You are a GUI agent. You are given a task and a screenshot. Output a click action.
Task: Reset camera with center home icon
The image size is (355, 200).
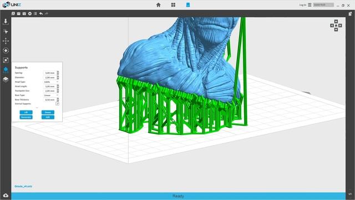point(336,26)
